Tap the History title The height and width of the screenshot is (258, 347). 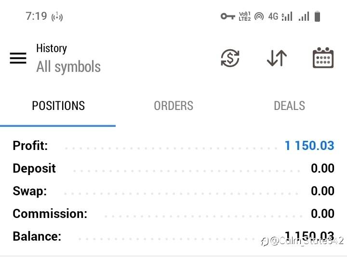pos(52,48)
